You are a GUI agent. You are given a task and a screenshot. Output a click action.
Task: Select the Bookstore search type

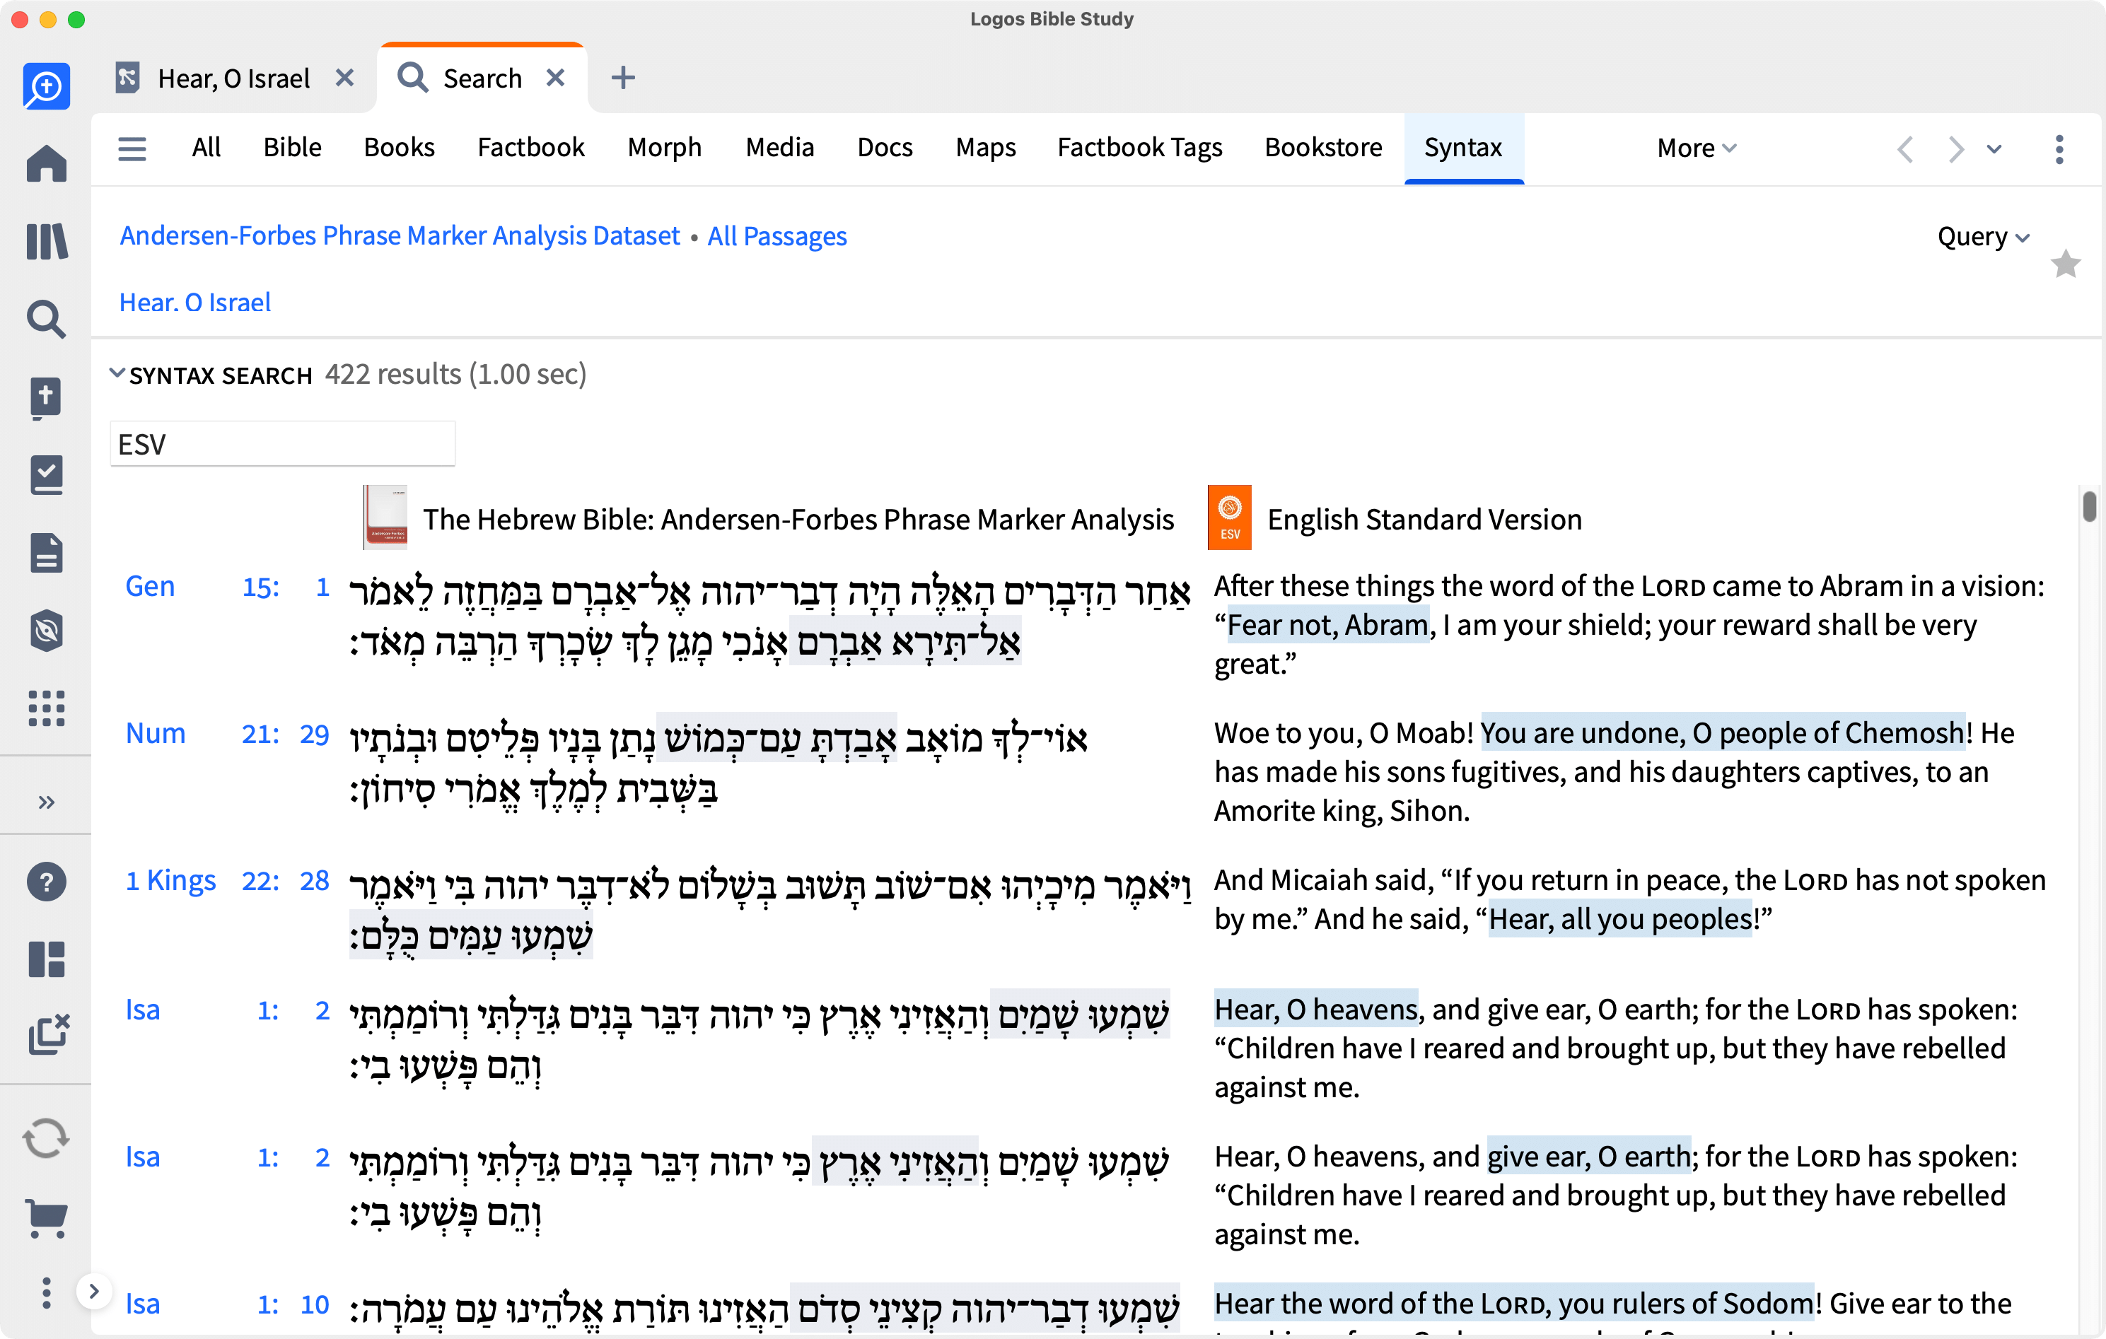click(1323, 148)
